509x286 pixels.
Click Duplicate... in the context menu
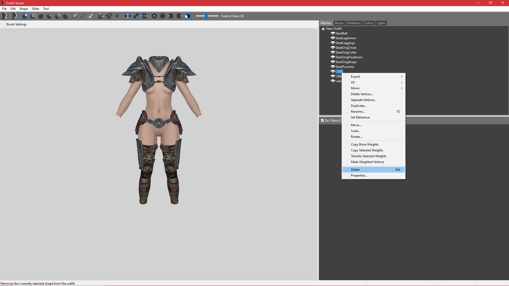[373, 106]
